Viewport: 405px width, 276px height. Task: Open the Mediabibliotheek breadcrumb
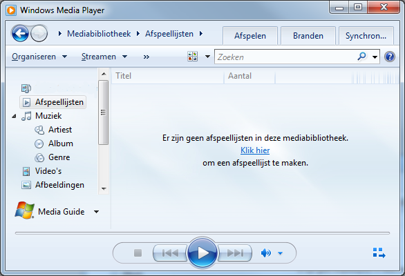tap(99, 34)
